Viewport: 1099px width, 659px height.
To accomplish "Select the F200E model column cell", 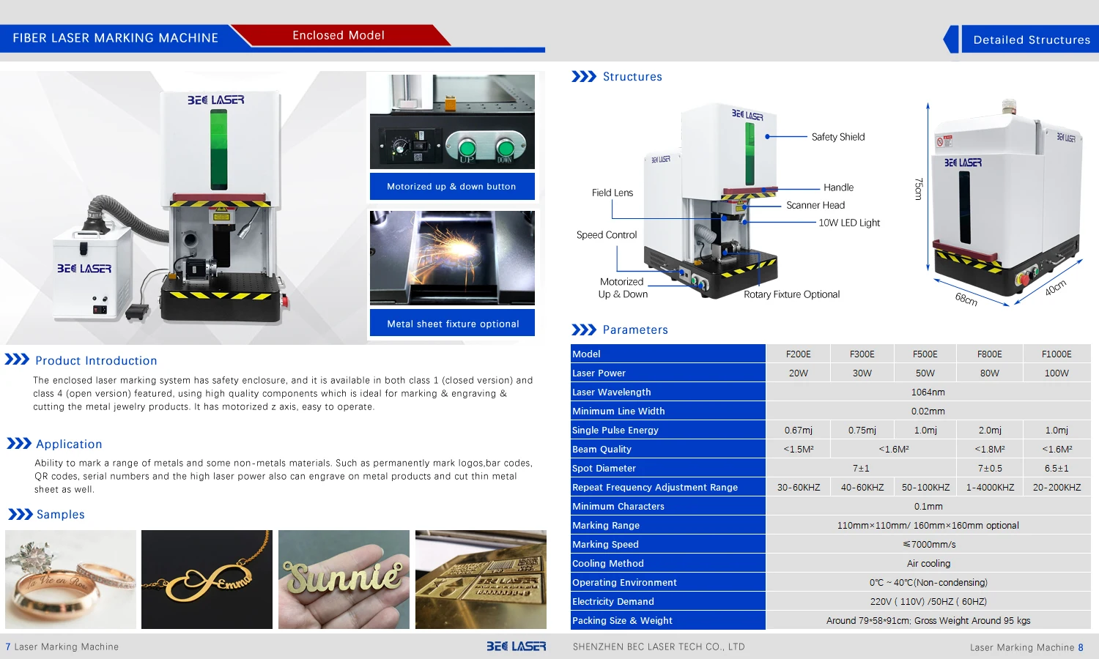I will tap(799, 354).
